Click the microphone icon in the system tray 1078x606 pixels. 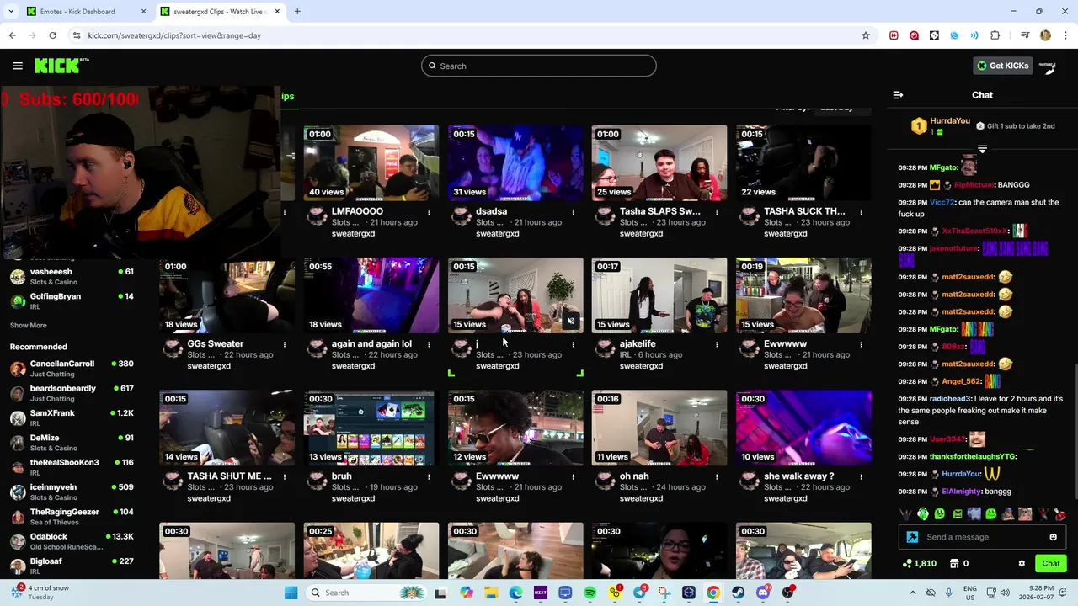click(x=949, y=593)
